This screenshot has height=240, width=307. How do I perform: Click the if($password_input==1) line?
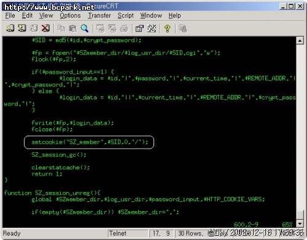click(x=72, y=72)
